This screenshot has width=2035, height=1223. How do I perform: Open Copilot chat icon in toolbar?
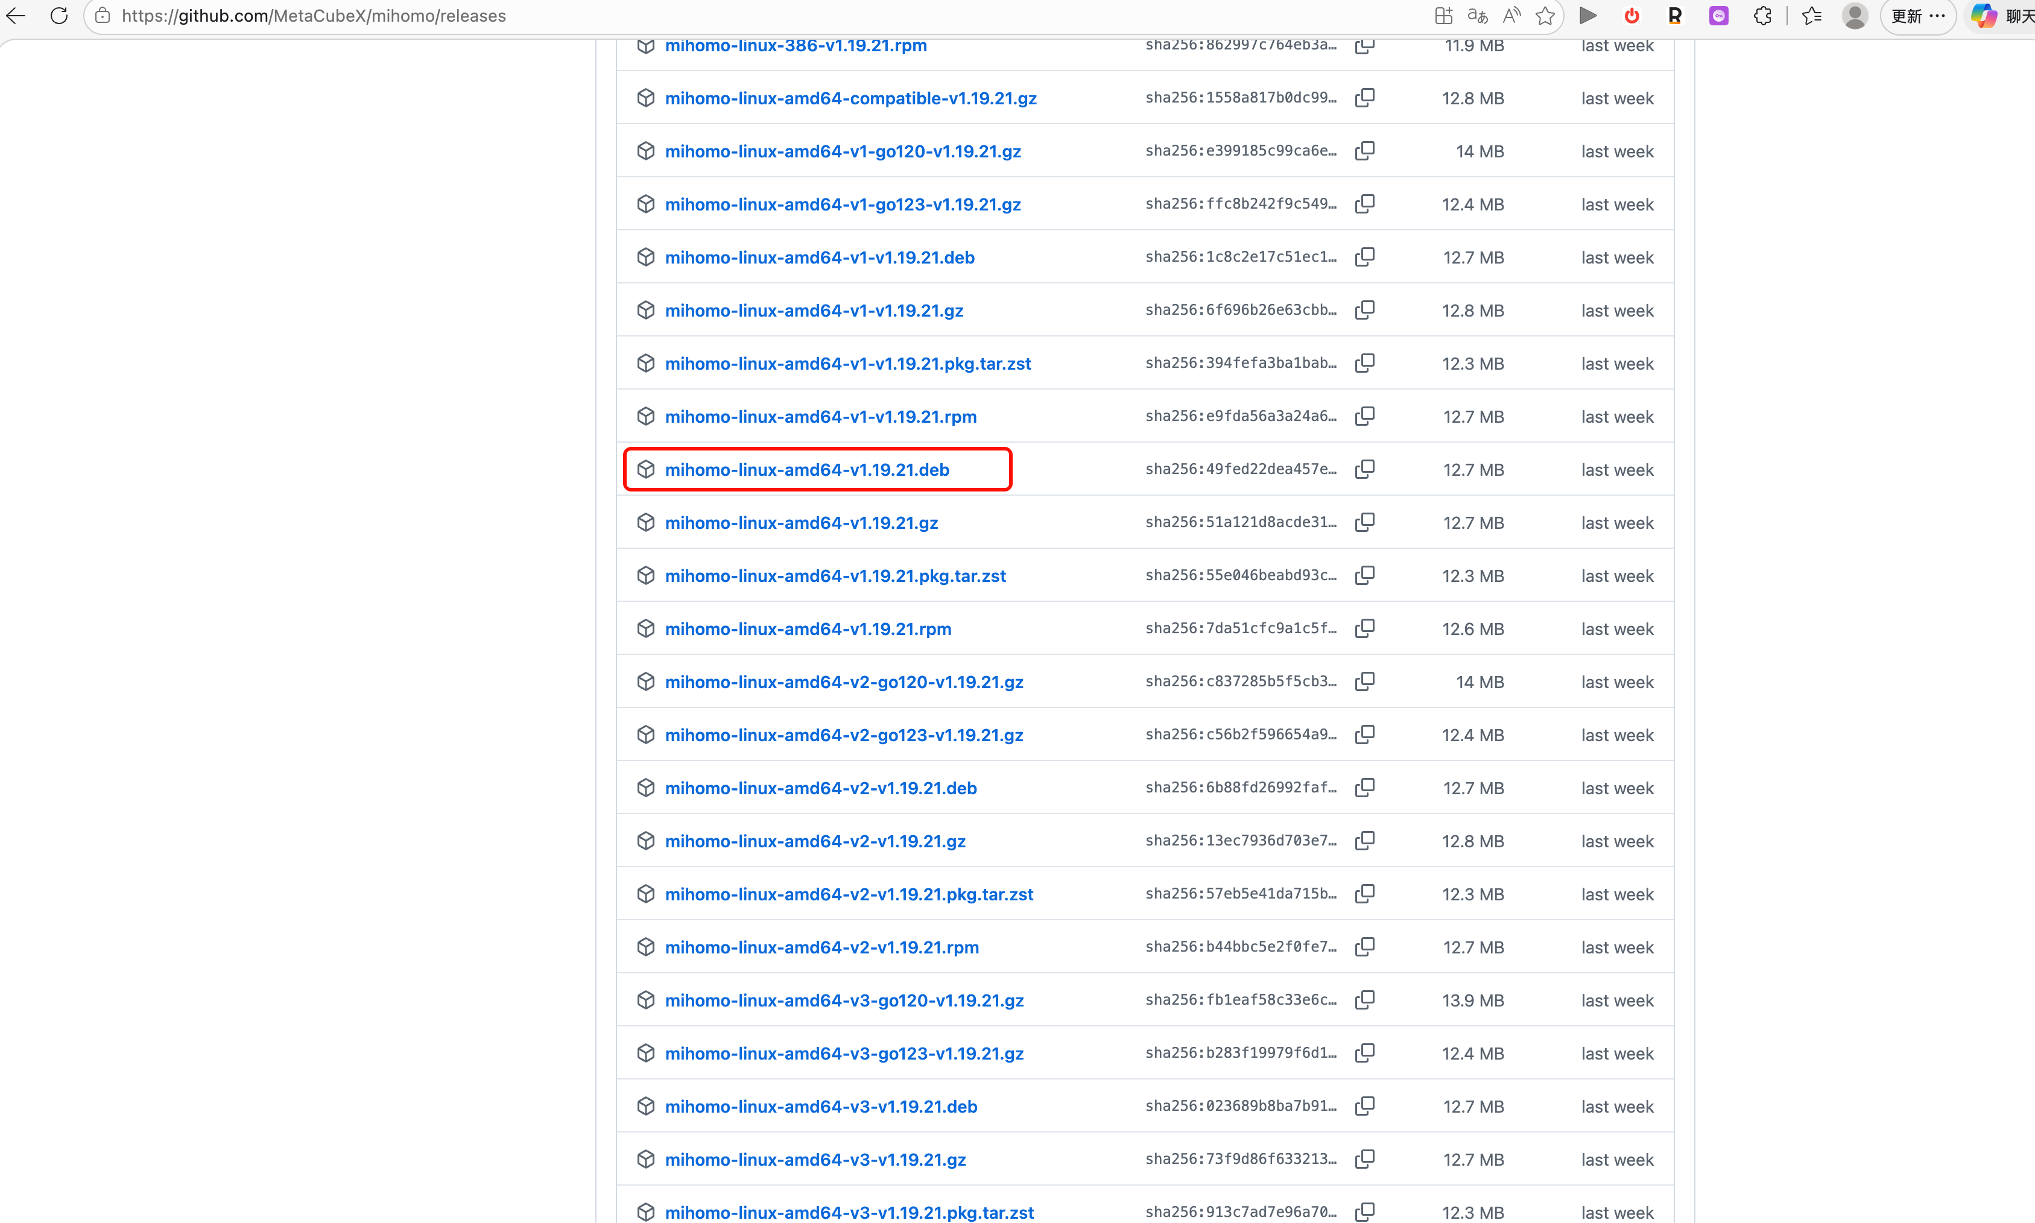click(x=1983, y=16)
